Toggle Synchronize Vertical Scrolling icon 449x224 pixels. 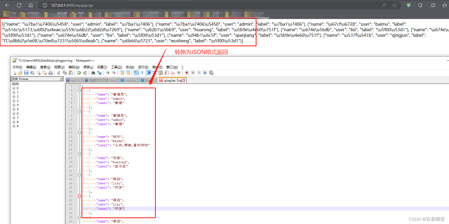point(122,73)
